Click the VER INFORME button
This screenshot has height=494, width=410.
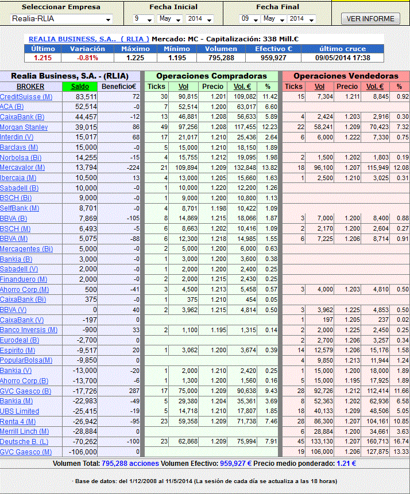[370, 19]
